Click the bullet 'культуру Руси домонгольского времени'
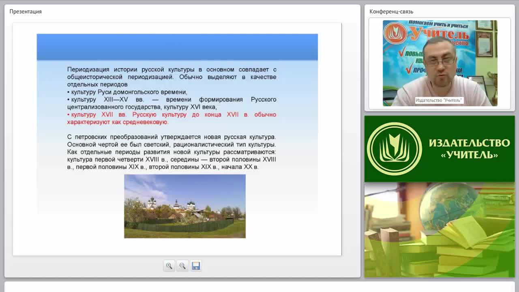Viewport: 519px width, 292px height. point(127,92)
